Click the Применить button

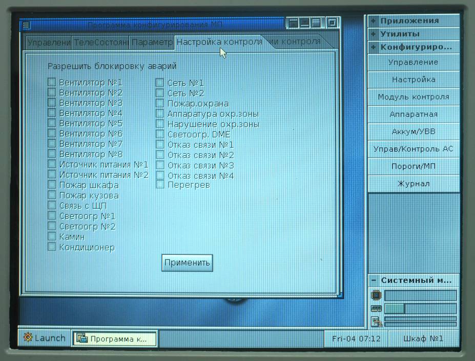pos(187,263)
